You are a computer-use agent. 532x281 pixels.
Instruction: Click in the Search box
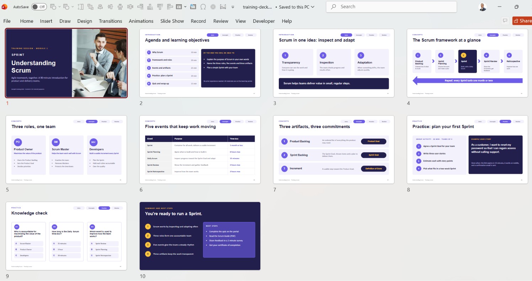(x=392, y=7)
